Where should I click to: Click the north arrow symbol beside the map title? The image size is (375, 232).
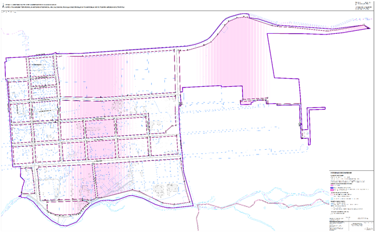(x=3, y=6)
